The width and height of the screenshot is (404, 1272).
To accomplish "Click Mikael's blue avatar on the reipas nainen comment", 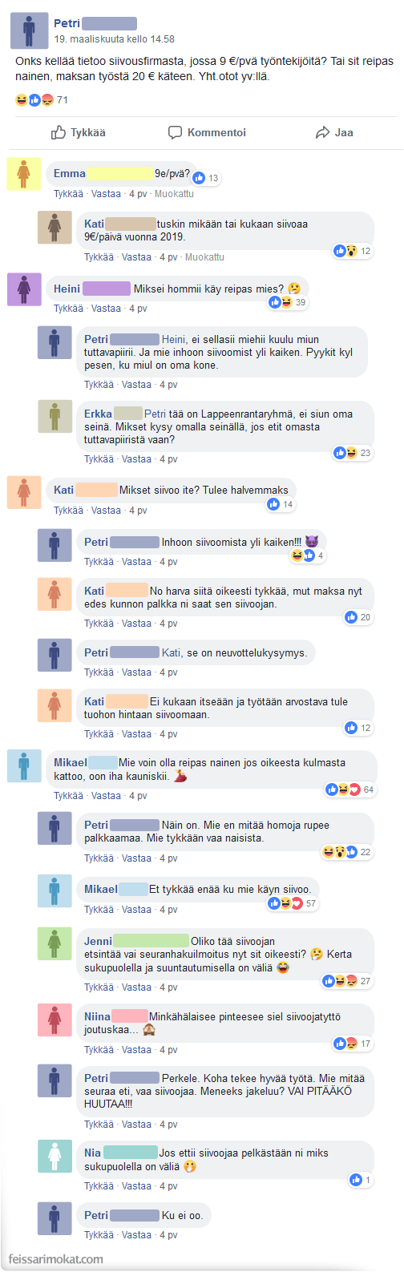I will pos(24,765).
